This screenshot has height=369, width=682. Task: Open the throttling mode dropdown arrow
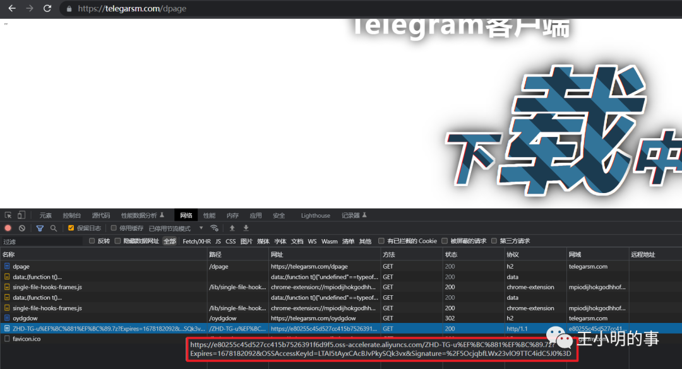click(201, 228)
